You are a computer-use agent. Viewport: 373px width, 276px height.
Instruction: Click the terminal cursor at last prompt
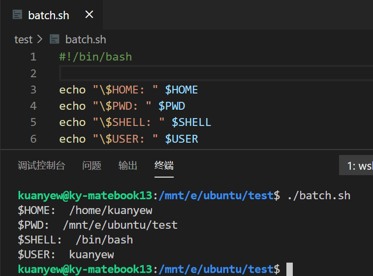click(x=289, y=269)
